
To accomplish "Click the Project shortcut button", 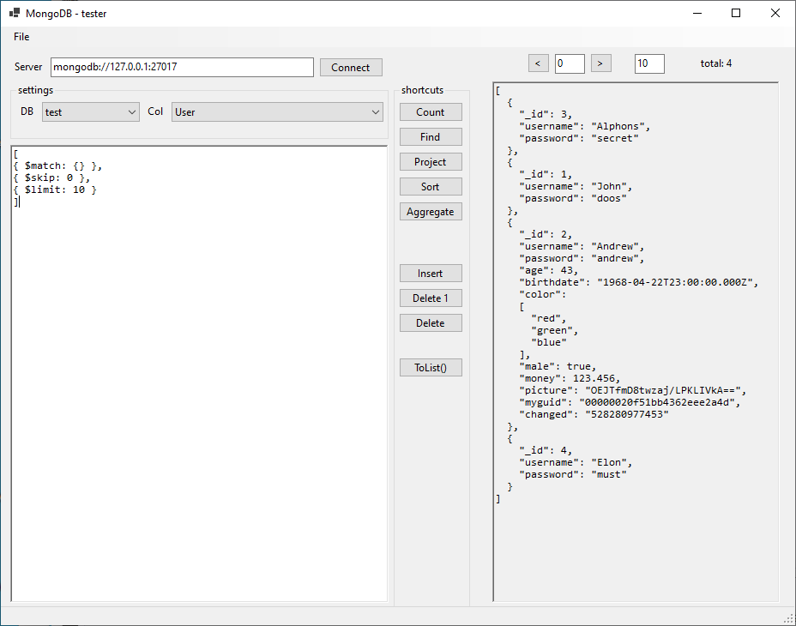I will point(431,162).
